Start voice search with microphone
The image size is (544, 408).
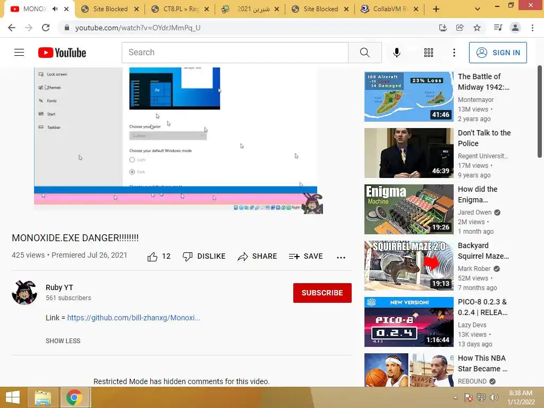click(x=396, y=53)
